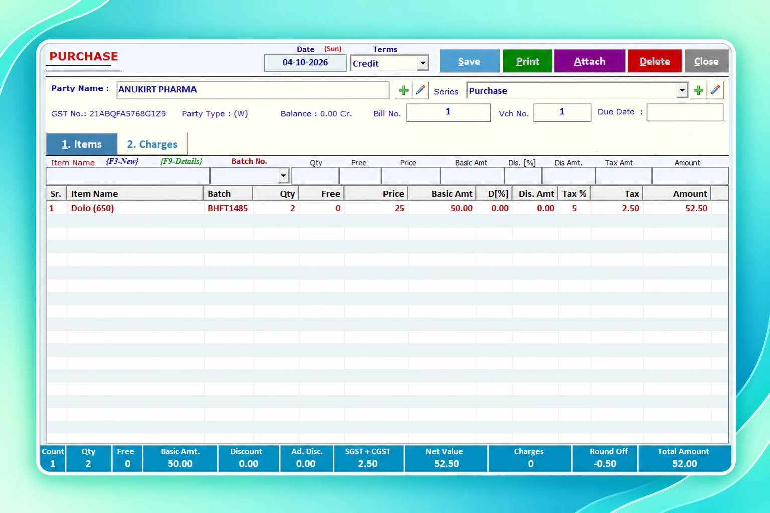Click the Round Off -0.50 summary

(x=605, y=458)
